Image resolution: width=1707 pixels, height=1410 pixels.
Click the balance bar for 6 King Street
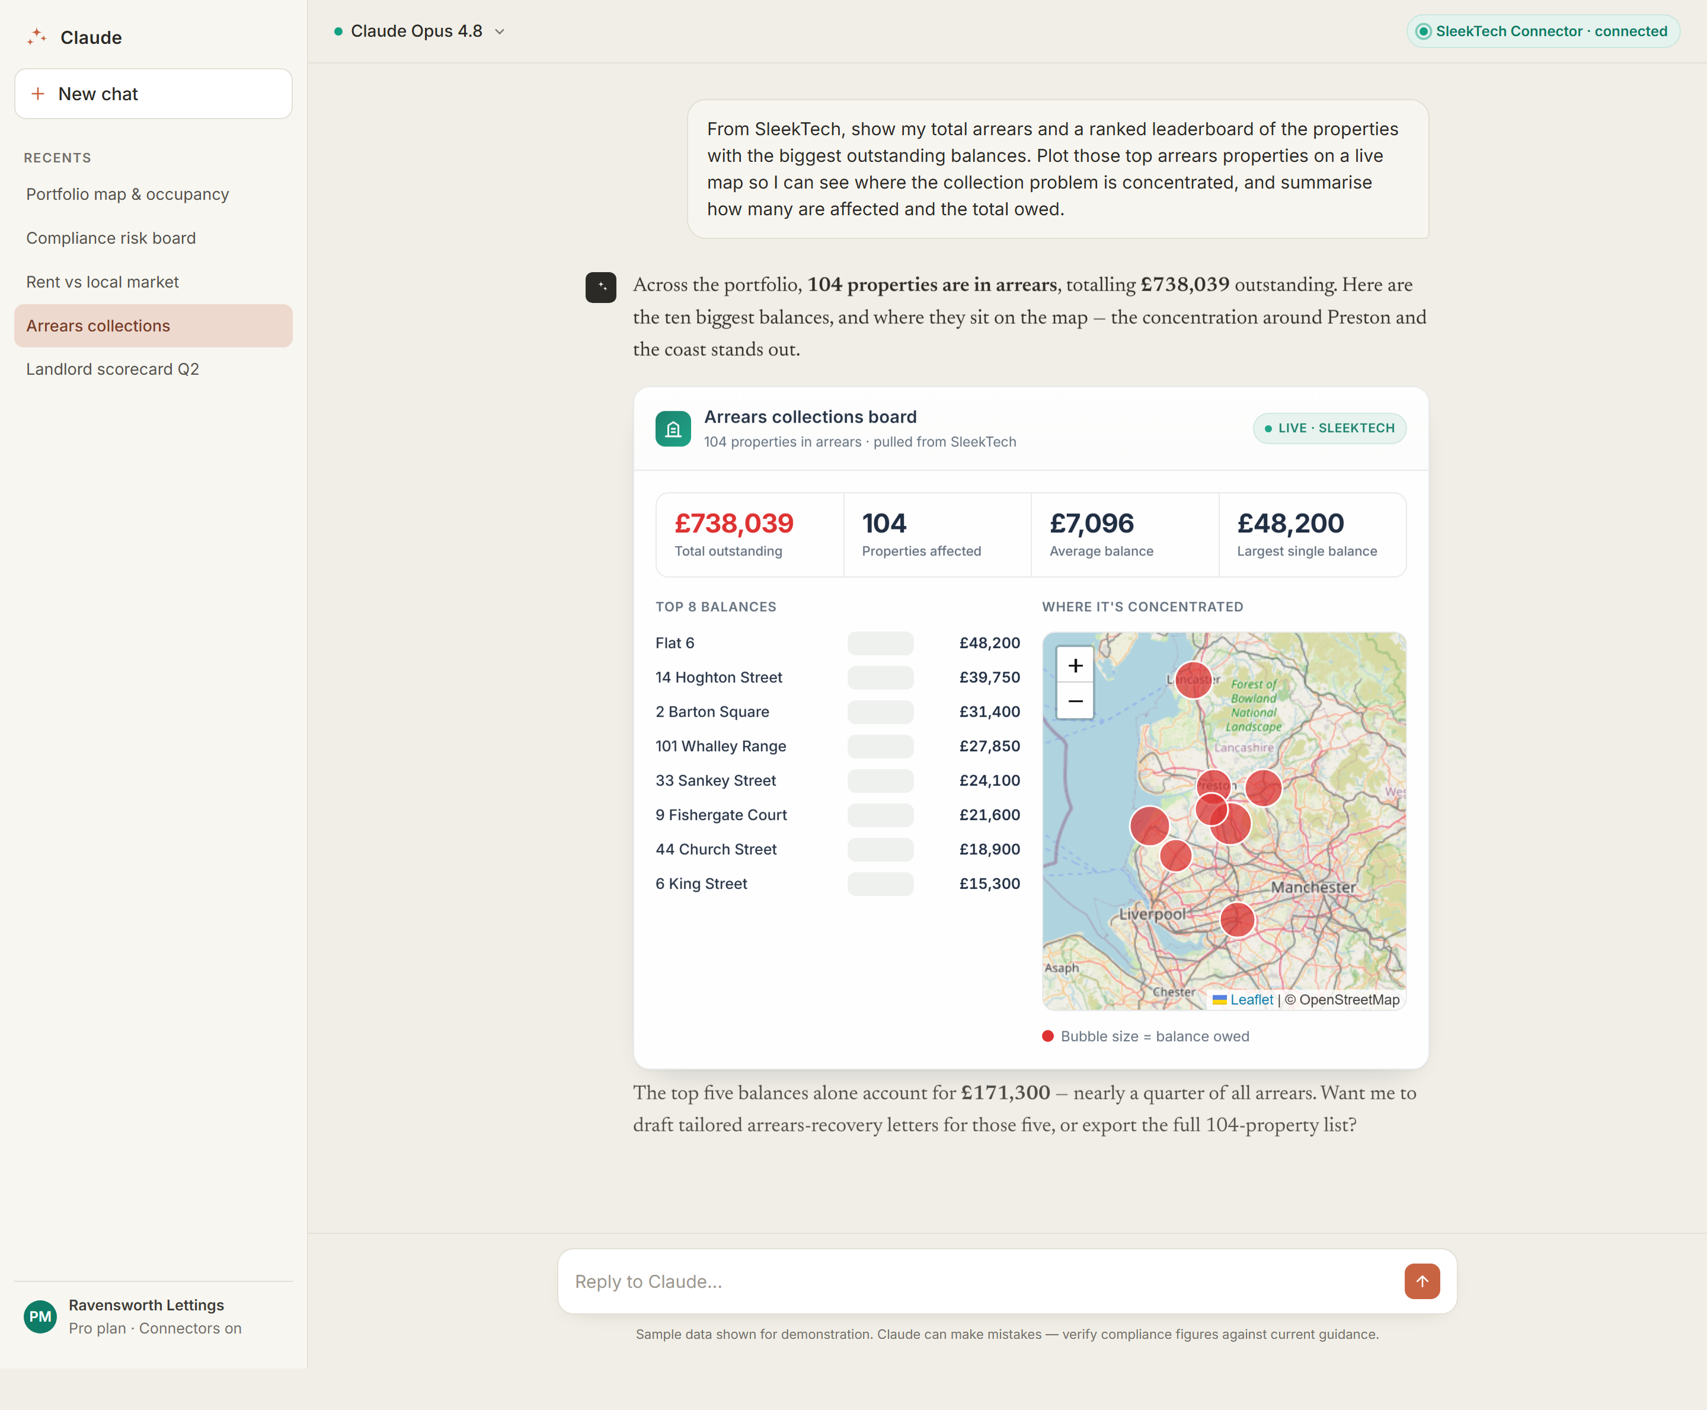coord(880,883)
